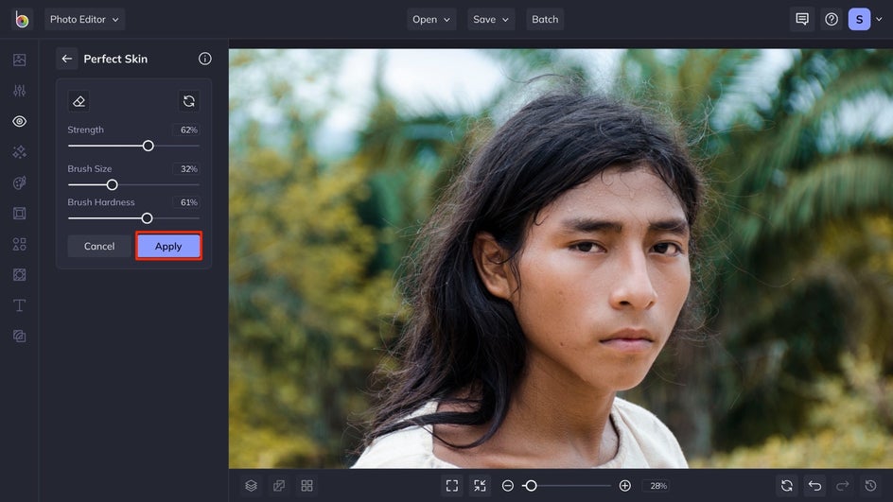Click the zoom in plus icon
This screenshot has width=893, height=502.
point(624,485)
